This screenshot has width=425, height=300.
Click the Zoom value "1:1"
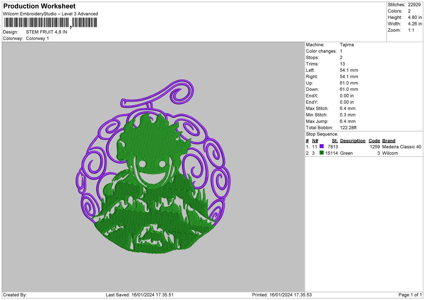(412, 30)
